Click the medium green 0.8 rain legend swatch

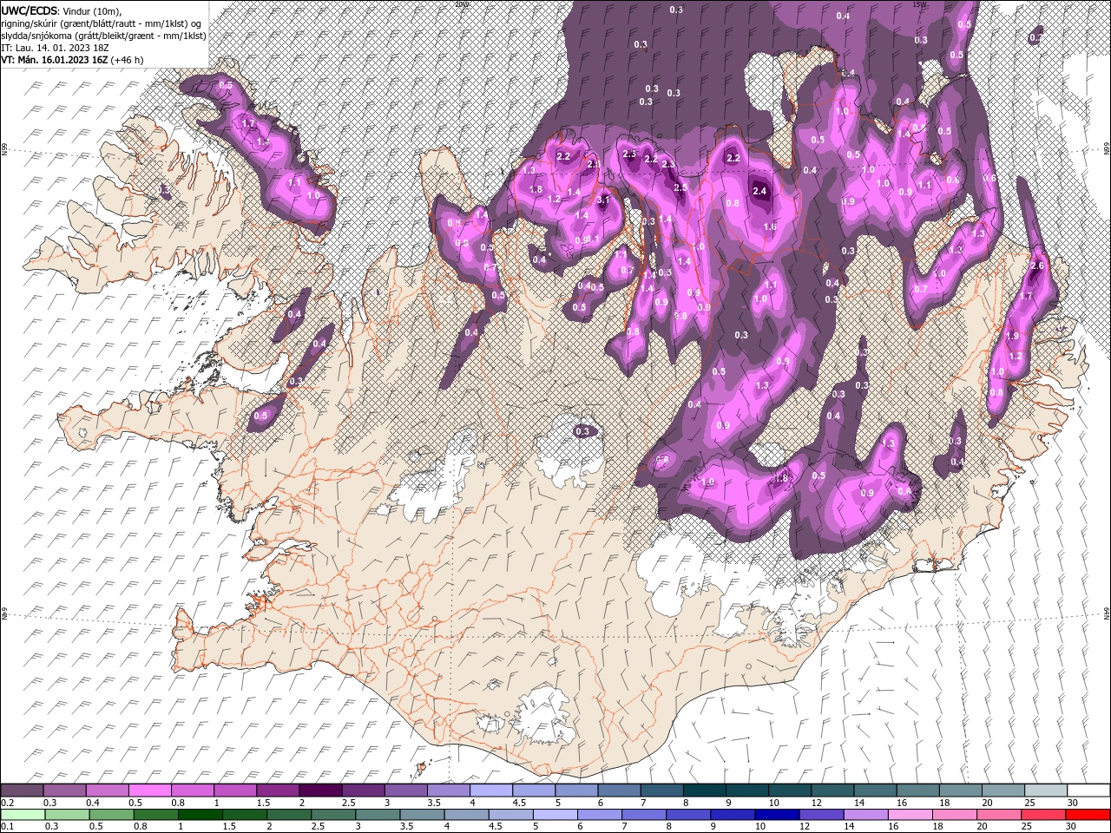[x=156, y=815]
